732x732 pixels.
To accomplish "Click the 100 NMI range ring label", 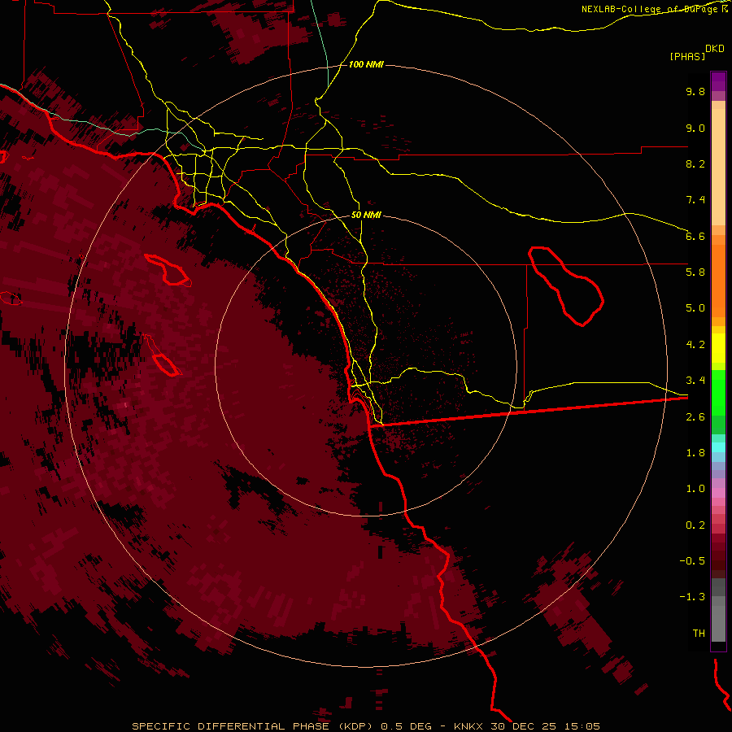I will pyautogui.click(x=366, y=64).
